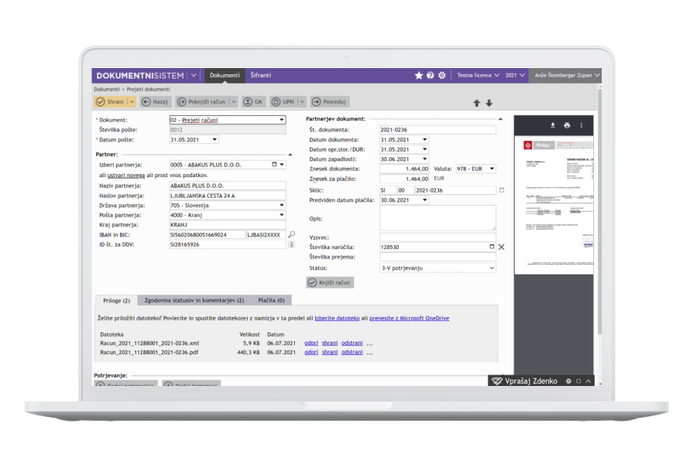697x461 pixels.
Task: Clear the Številka naročila with X icon
Action: pyautogui.click(x=501, y=247)
